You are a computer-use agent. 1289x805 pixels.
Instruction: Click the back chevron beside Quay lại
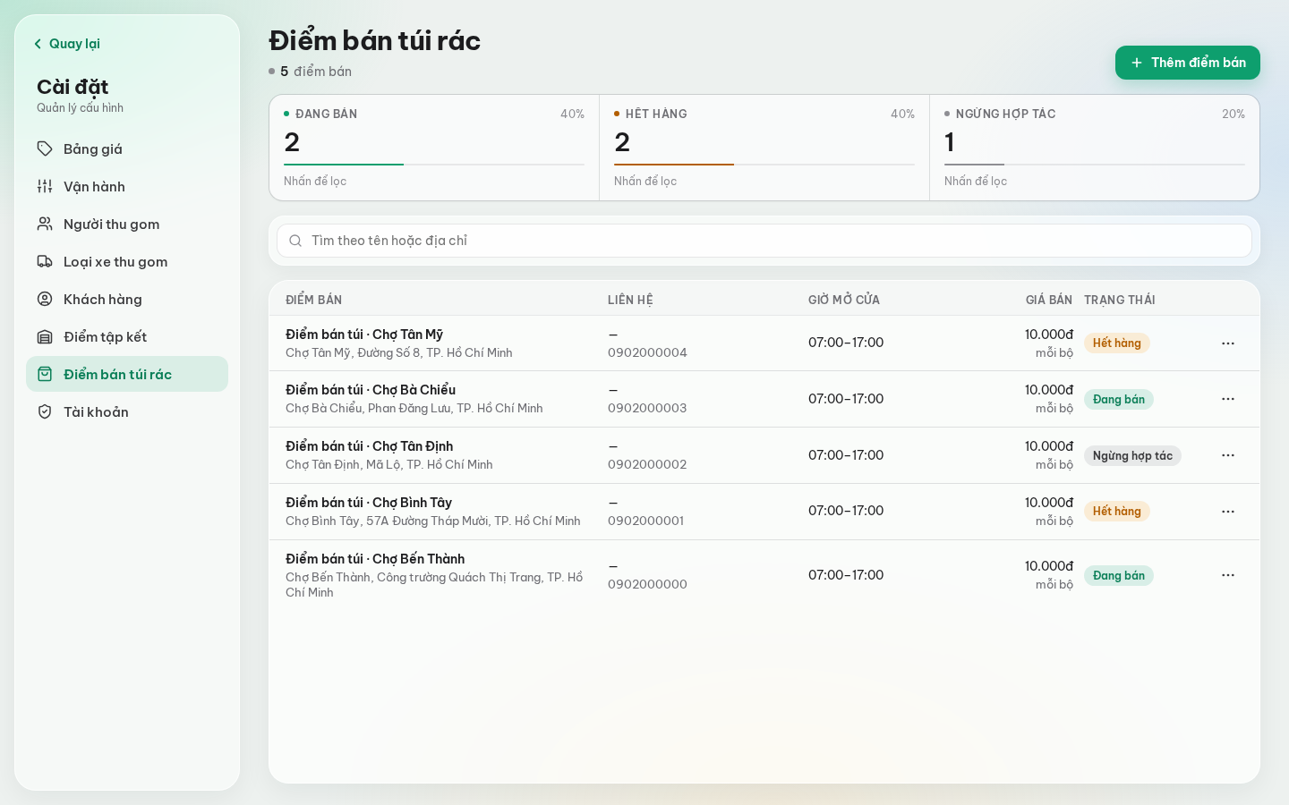38,44
